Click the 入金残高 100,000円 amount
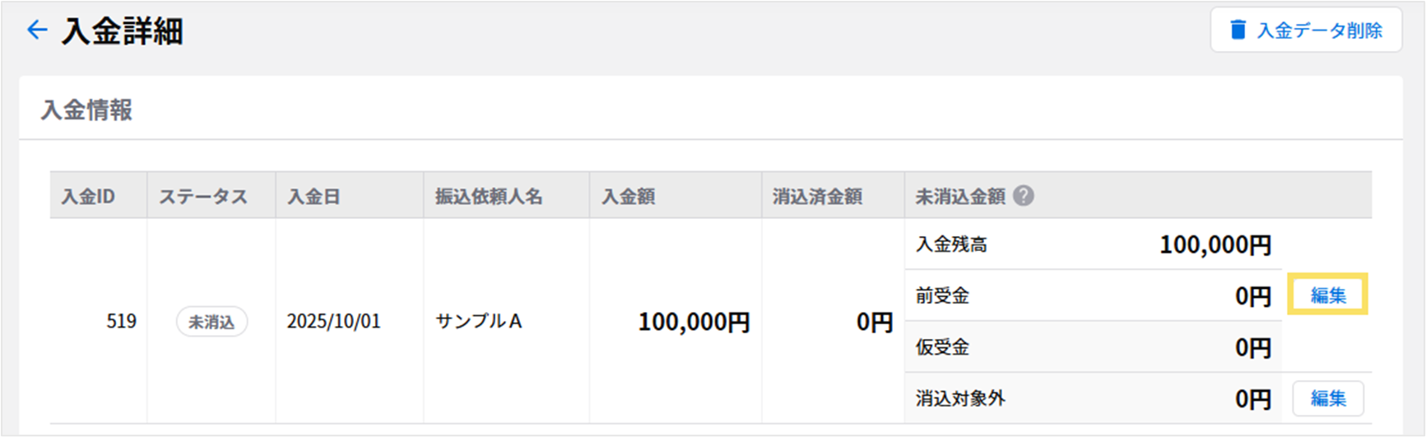 click(x=1215, y=244)
